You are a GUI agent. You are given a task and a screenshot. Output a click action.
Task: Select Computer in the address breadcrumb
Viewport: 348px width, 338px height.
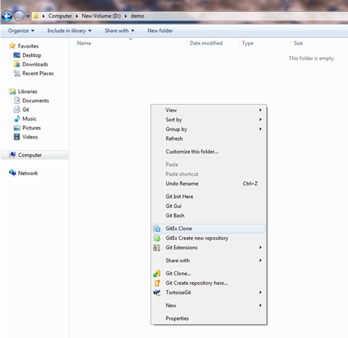(60, 16)
